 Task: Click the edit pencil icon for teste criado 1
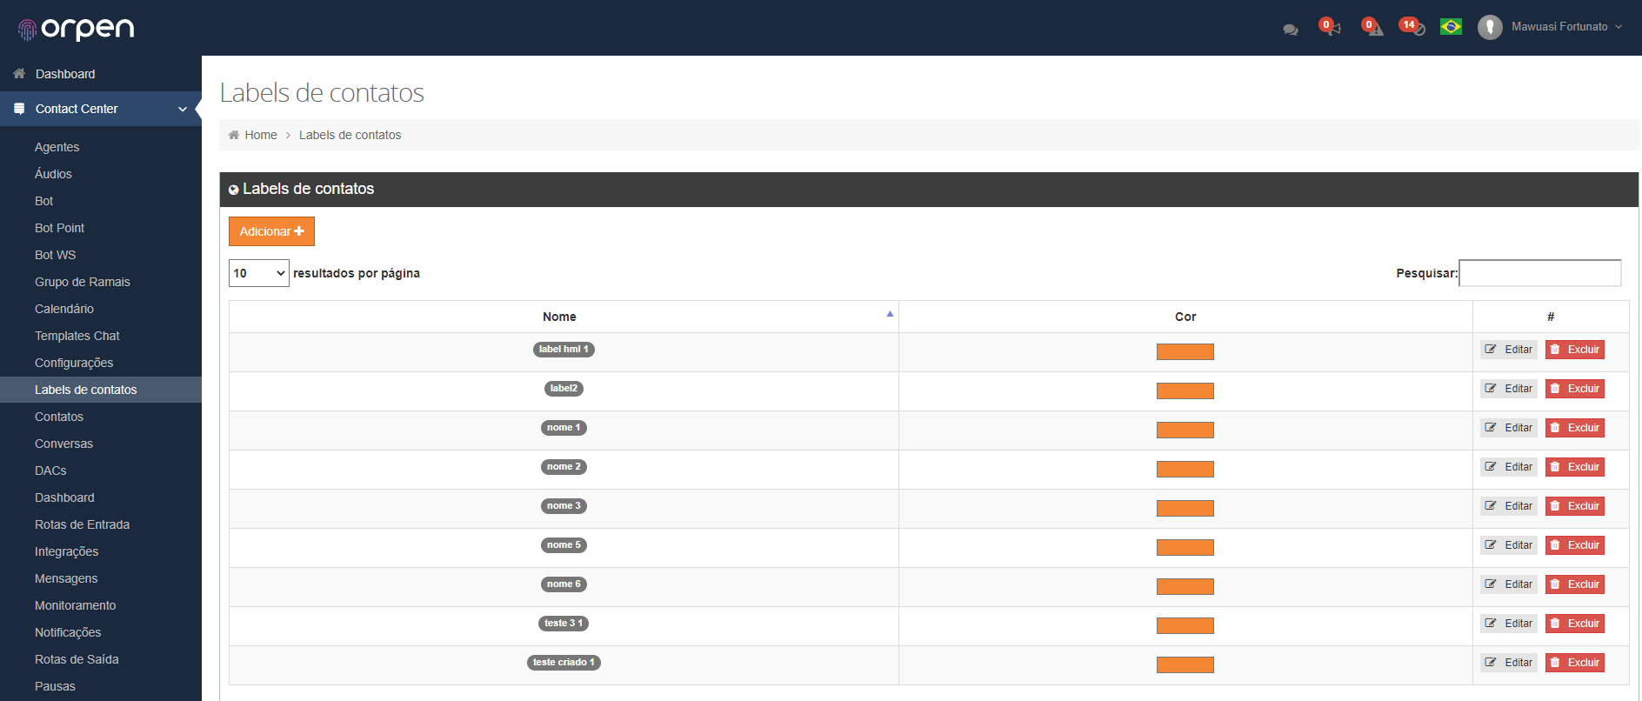1491,663
